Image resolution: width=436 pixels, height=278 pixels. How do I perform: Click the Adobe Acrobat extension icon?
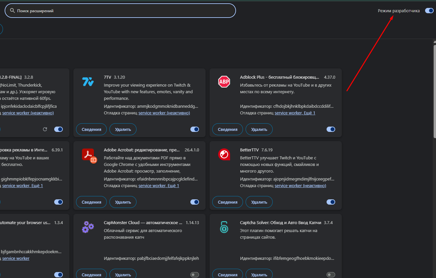[x=89, y=155]
